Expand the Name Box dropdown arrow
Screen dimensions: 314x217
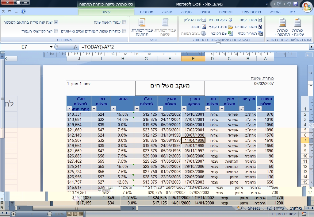tap(51, 47)
